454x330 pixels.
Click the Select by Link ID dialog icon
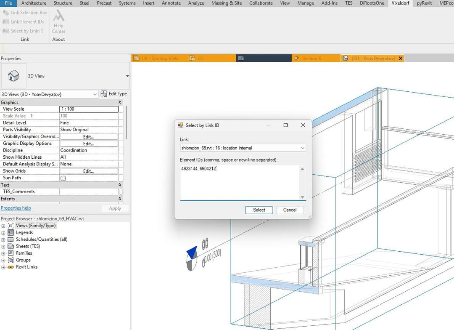[181, 125]
